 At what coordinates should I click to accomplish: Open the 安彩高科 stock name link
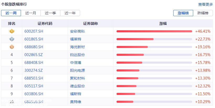pyautogui.click(x=77, y=31)
